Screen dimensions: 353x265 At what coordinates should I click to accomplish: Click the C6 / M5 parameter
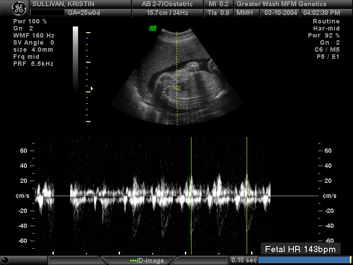[x=327, y=49]
